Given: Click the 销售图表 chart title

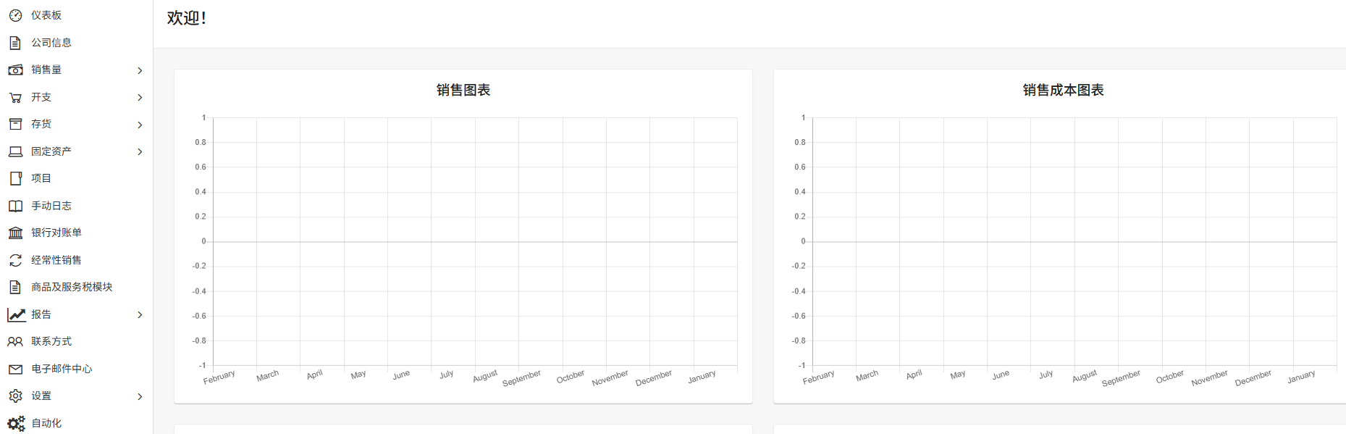Looking at the screenshot, I should click(x=463, y=90).
